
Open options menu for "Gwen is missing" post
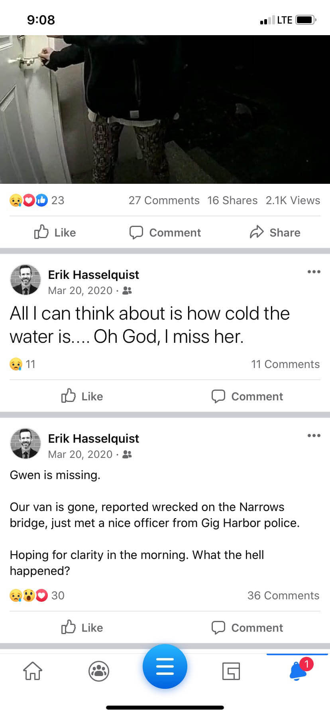pos(314,436)
